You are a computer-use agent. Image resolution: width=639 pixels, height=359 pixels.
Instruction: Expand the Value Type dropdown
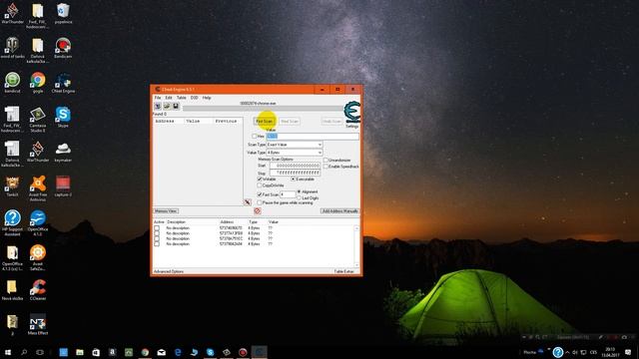click(319, 153)
